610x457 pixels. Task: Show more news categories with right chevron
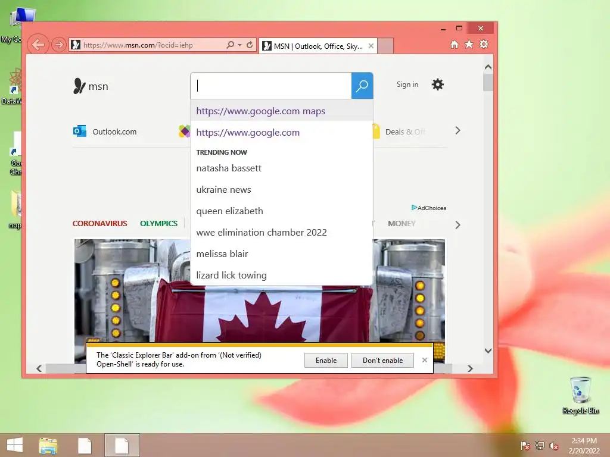[x=458, y=225]
